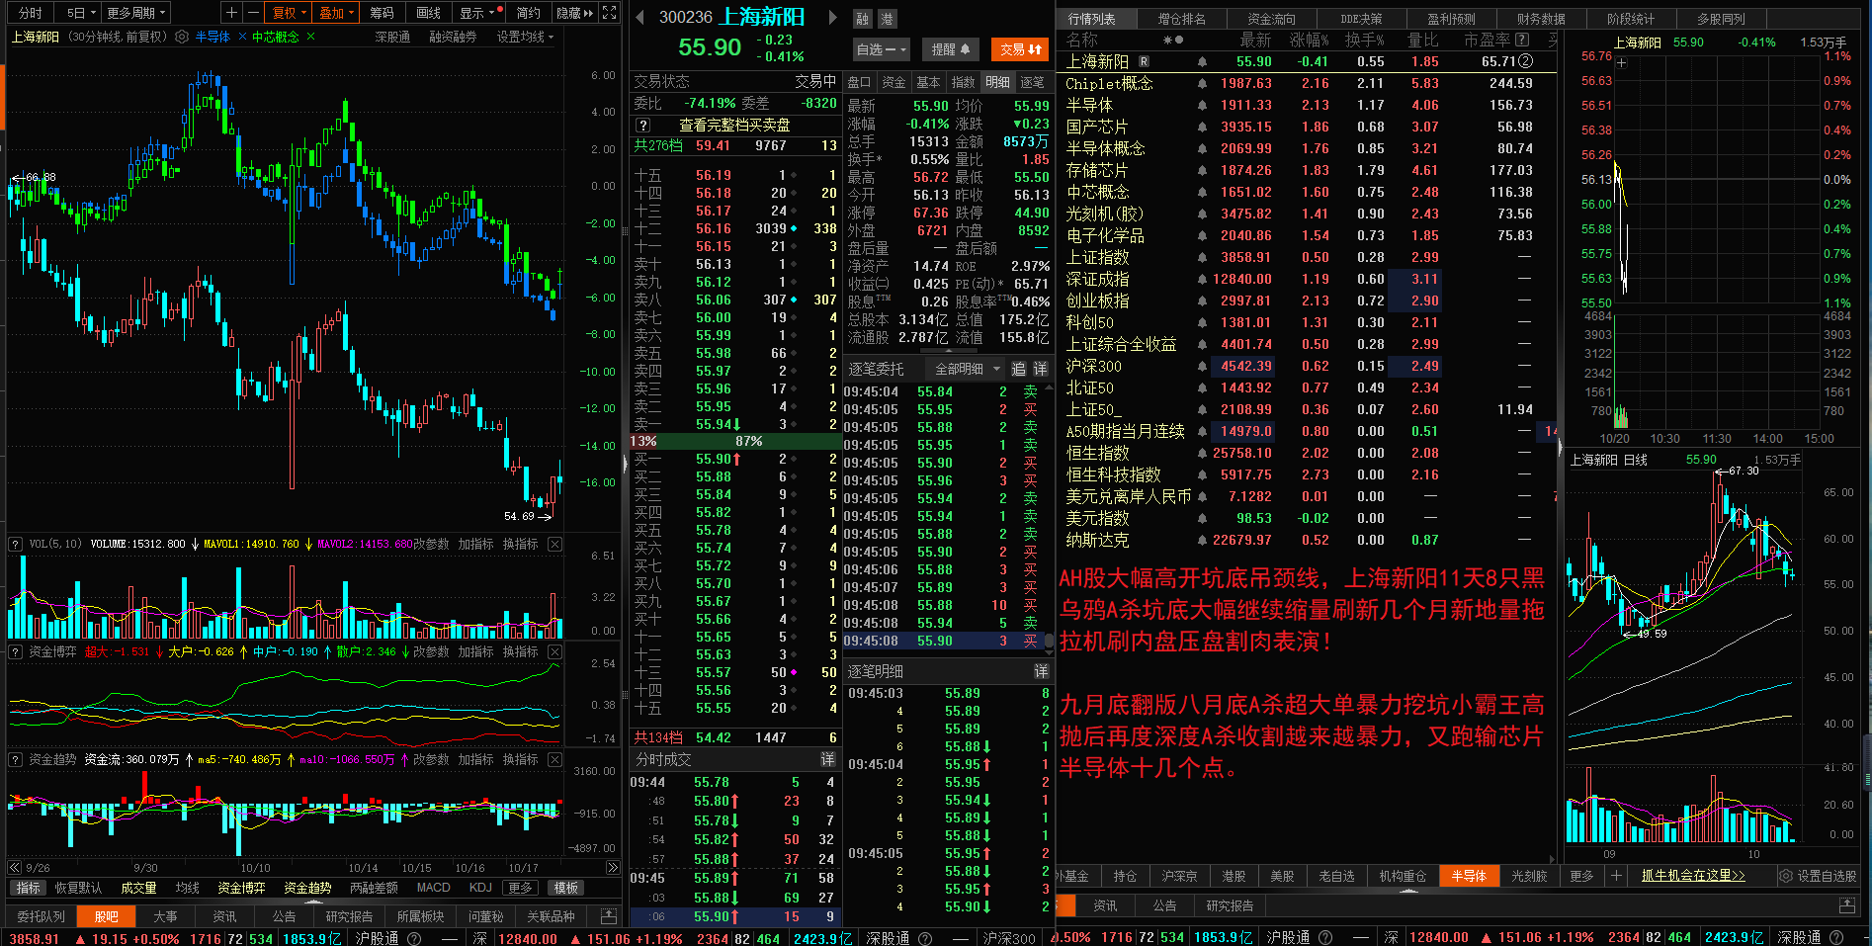Select the 资金 tab in quote panel
Screen dimensions: 1872x946
(x=893, y=82)
